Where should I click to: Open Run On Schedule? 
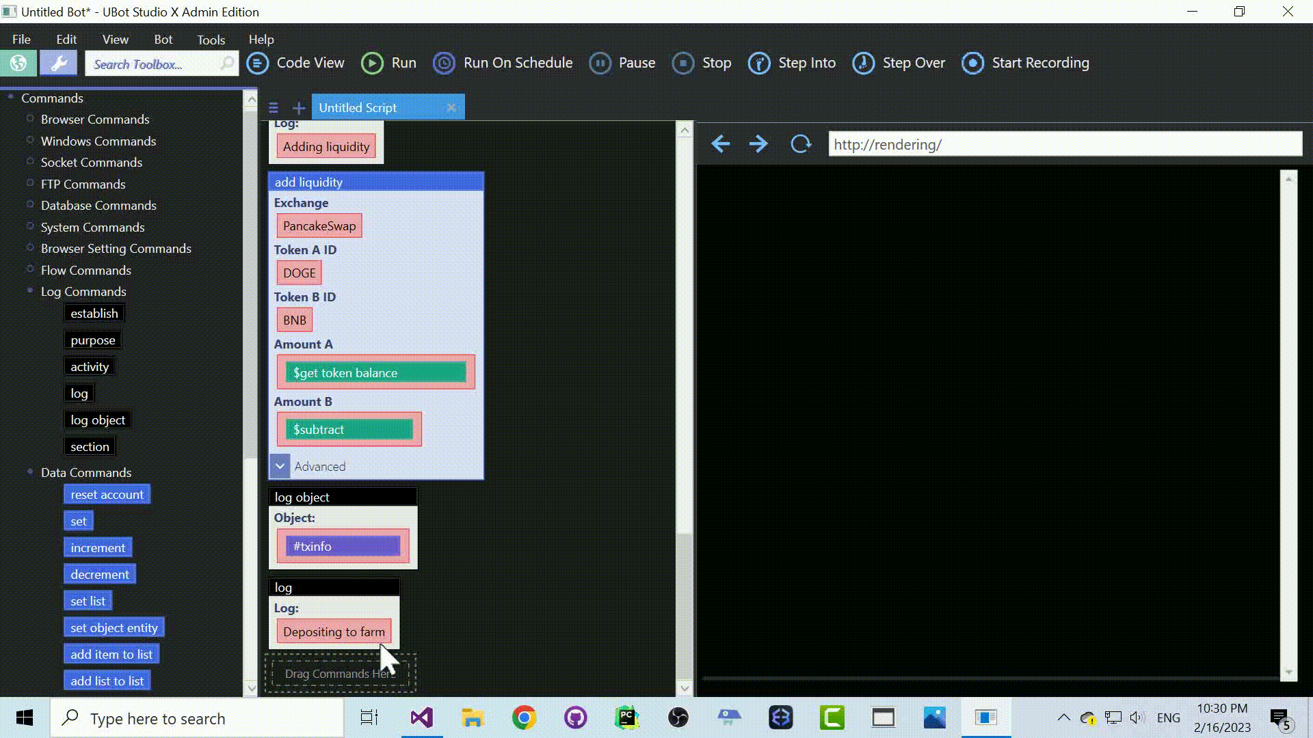click(503, 63)
